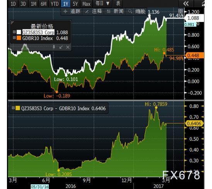Click the Hi: 0.7859 spread peak marker

tap(156, 108)
